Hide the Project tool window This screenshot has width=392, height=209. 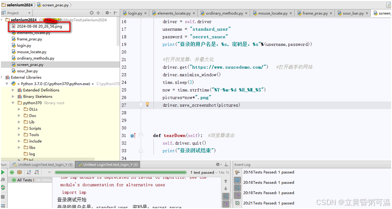pyautogui.click(x=115, y=13)
